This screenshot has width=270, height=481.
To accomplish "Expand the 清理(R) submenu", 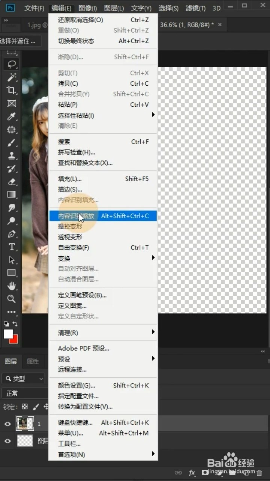I will (103, 333).
